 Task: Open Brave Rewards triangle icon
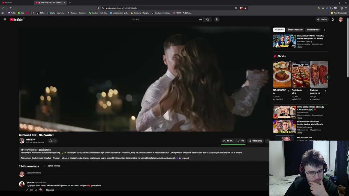coord(245,8)
